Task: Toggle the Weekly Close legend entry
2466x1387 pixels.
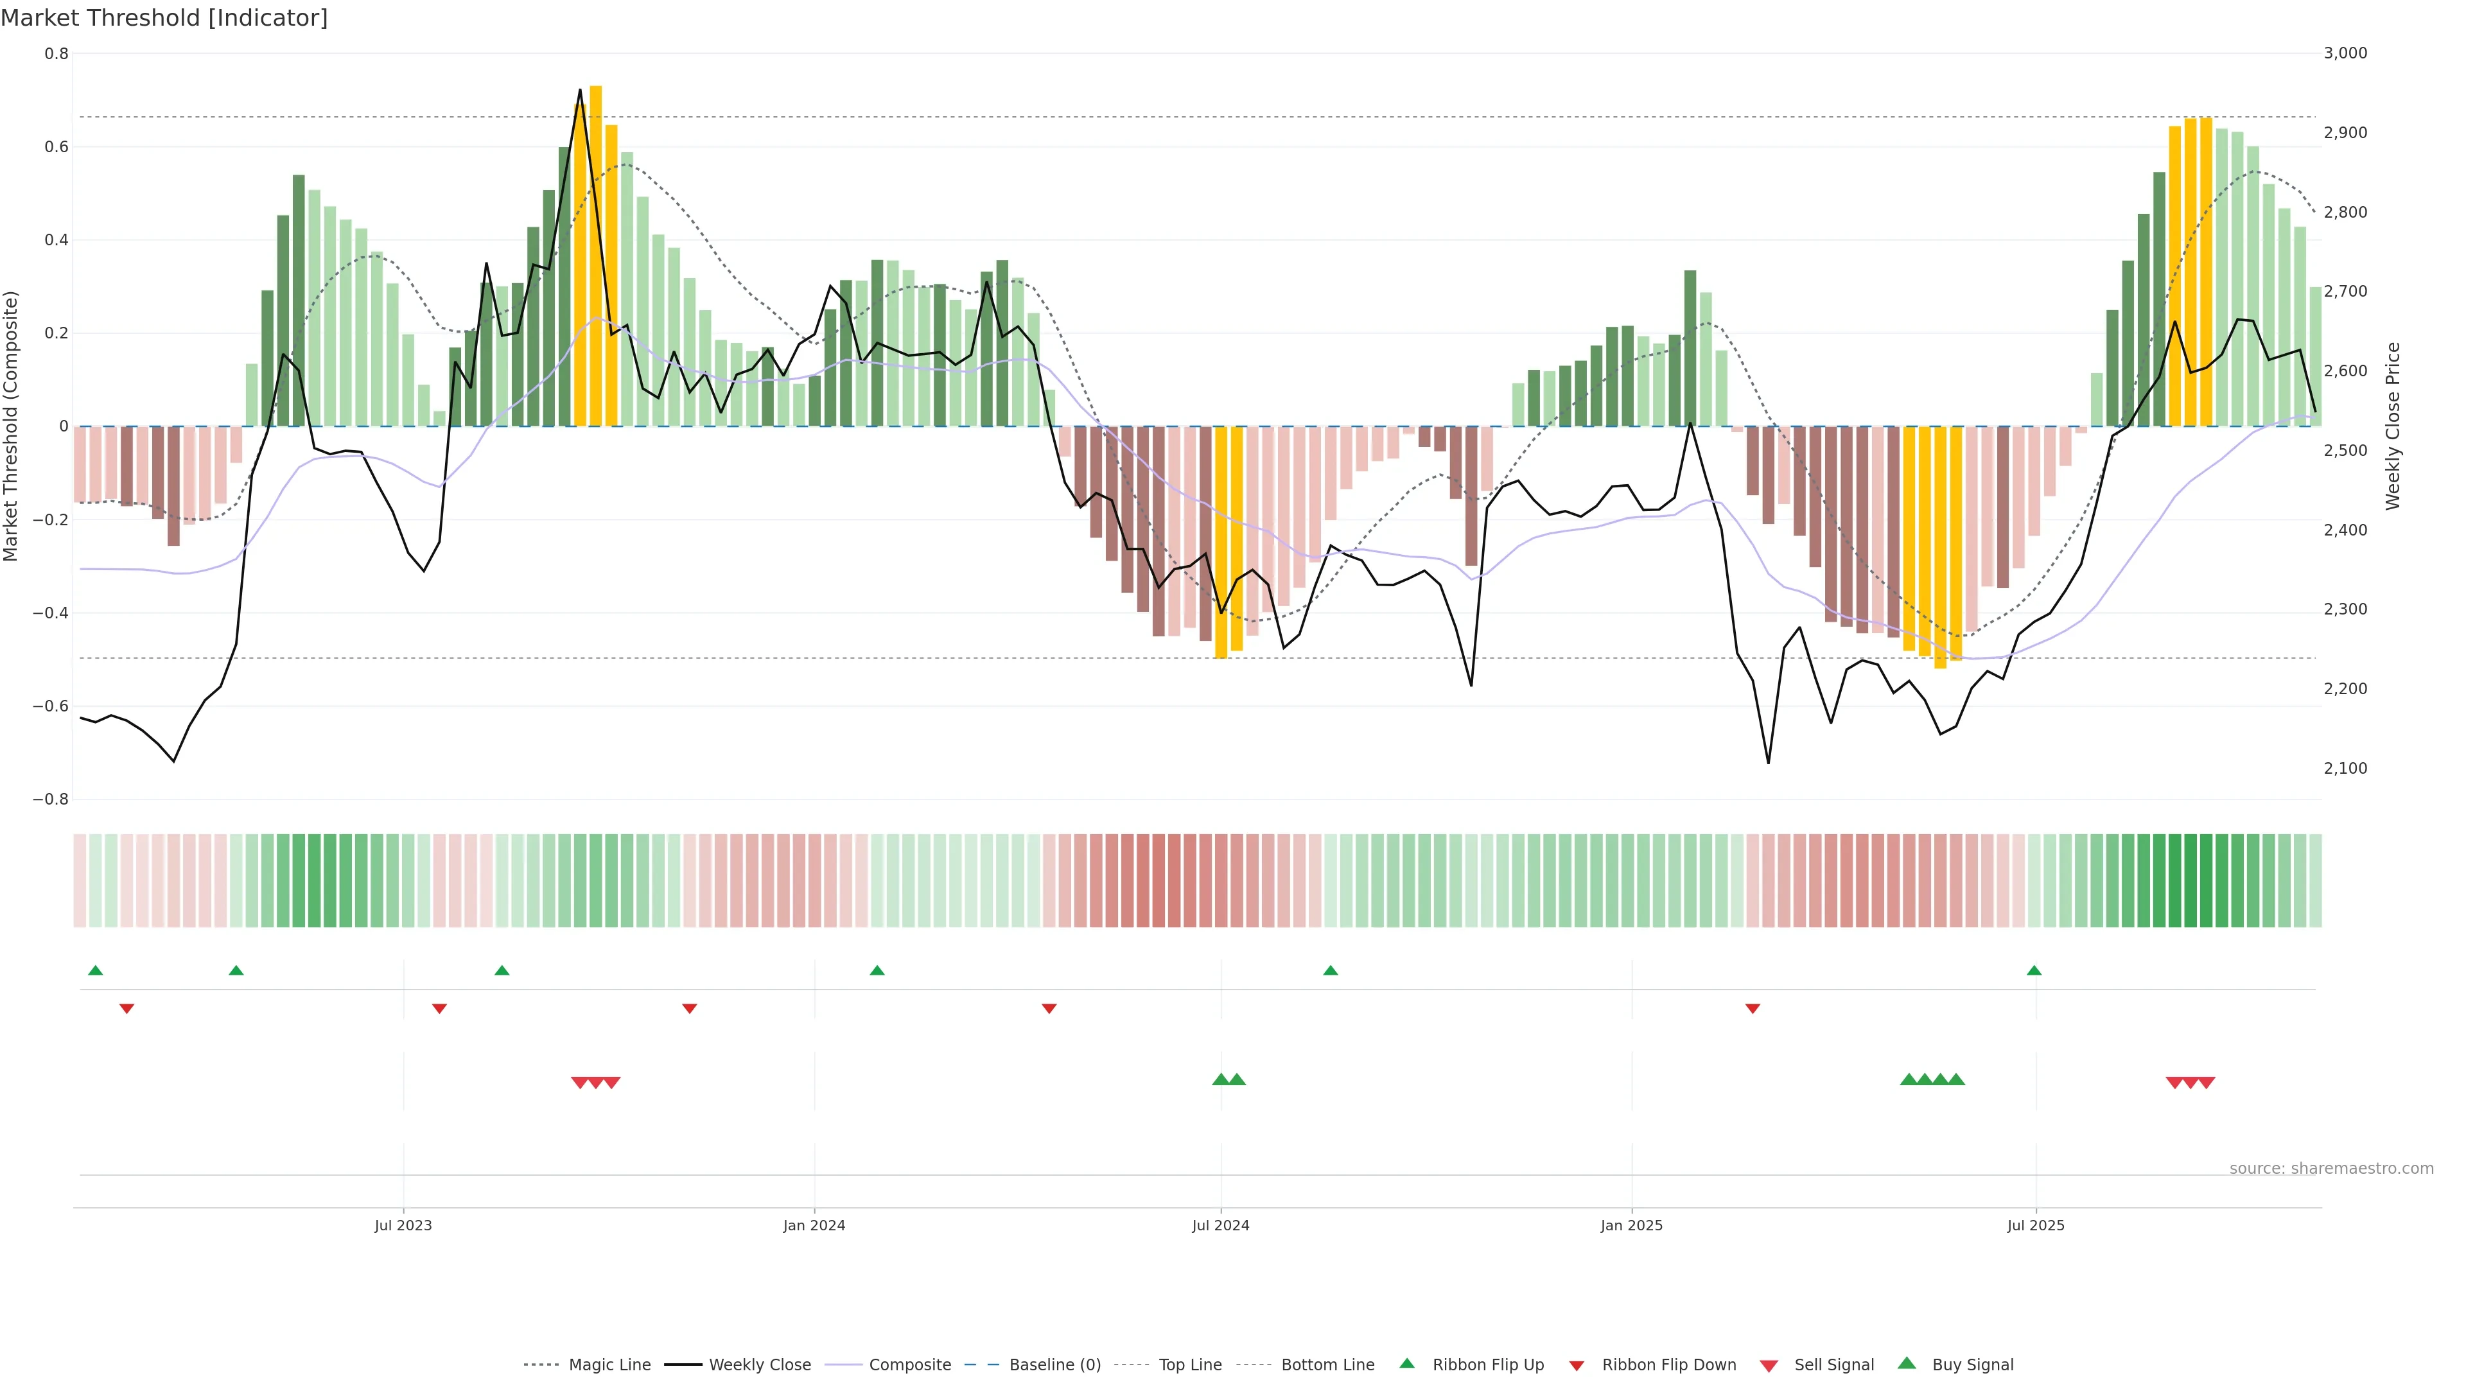Action: click(x=759, y=1365)
